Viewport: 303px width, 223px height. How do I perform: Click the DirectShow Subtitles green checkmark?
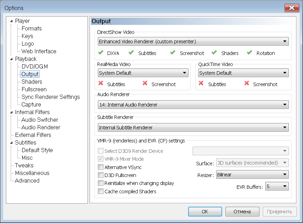coord(131,52)
